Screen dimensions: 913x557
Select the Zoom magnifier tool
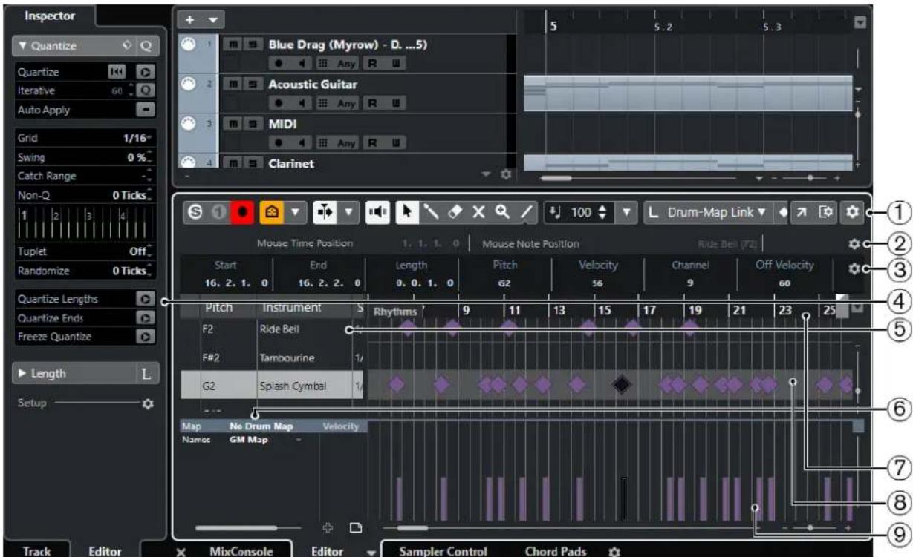tap(502, 213)
